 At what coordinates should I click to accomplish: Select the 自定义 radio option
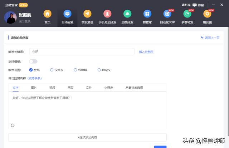point(99,70)
